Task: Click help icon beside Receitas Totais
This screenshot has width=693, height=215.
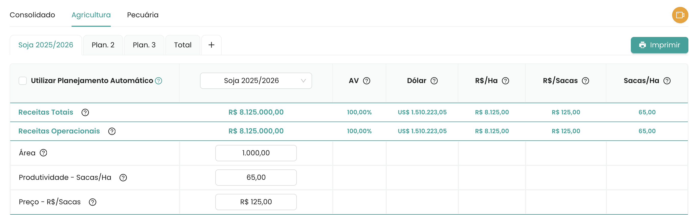Action: point(85,113)
